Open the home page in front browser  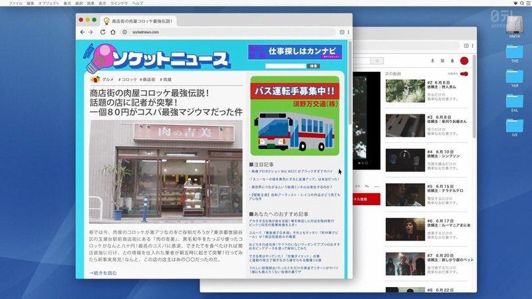(113, 32)
